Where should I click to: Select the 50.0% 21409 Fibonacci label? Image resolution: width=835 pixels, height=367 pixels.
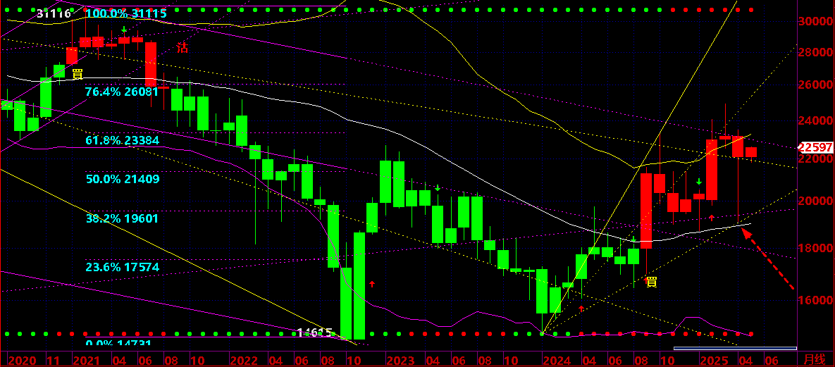click(x=123, y=178)
